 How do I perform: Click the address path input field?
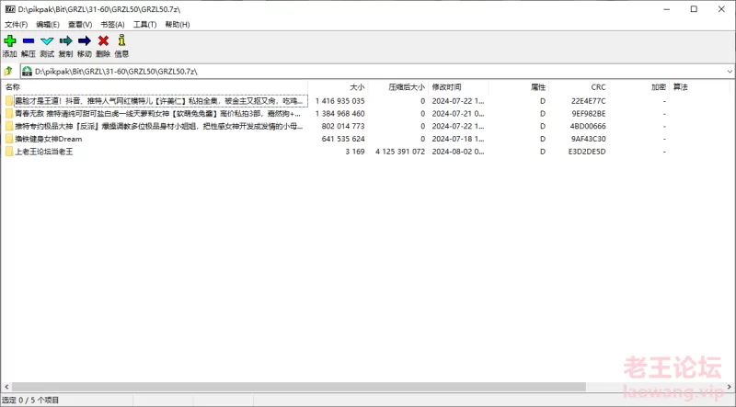click(x=375, y=72)
